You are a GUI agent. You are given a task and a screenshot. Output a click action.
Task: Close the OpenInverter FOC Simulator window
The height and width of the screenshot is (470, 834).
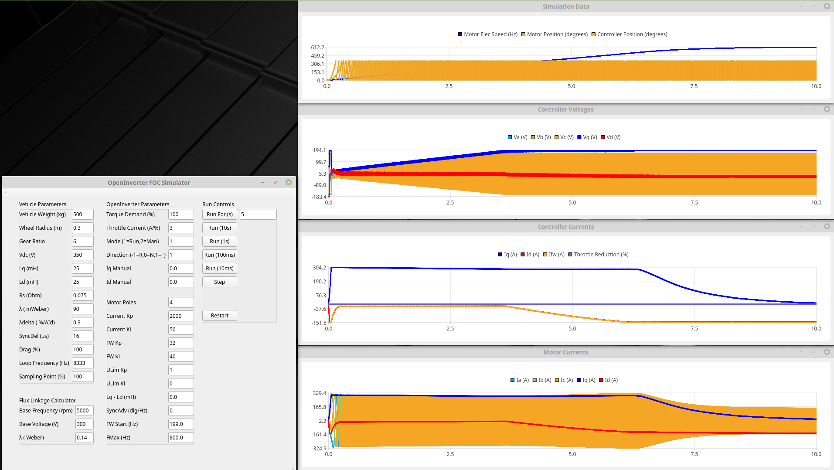pos(289,182)
